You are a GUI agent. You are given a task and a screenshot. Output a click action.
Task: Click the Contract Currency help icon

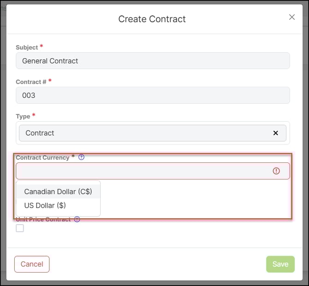[82, 157]
